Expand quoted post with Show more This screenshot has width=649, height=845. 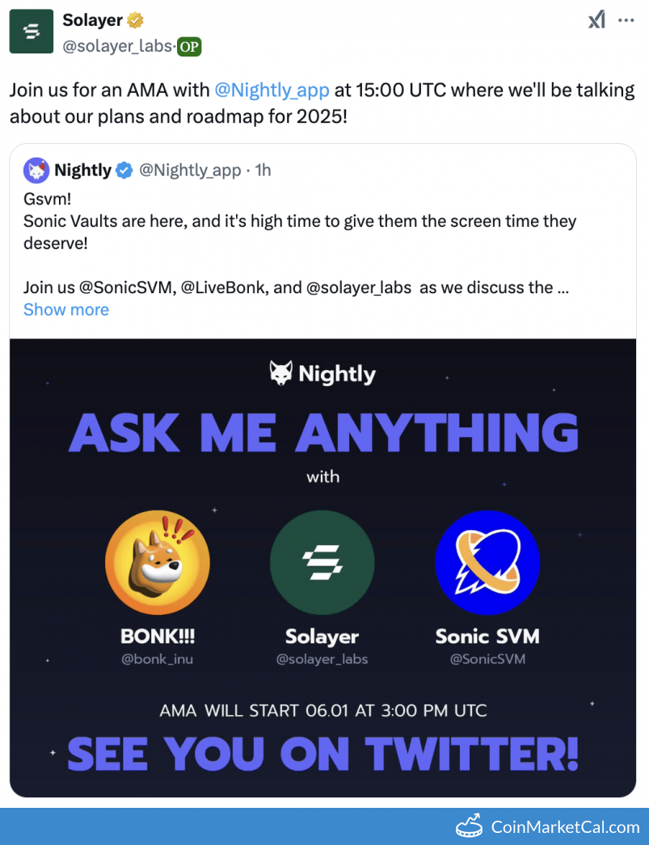[x=65, y=309]
